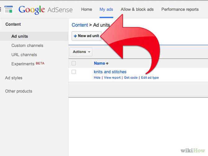Click the ascending sort arrow next to Name

(x=107, y=64)
